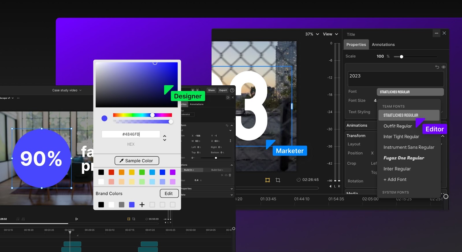The image size is (462, 252).
Task: Choose Outfit Regular from the font list
Action: pos(398,126)
